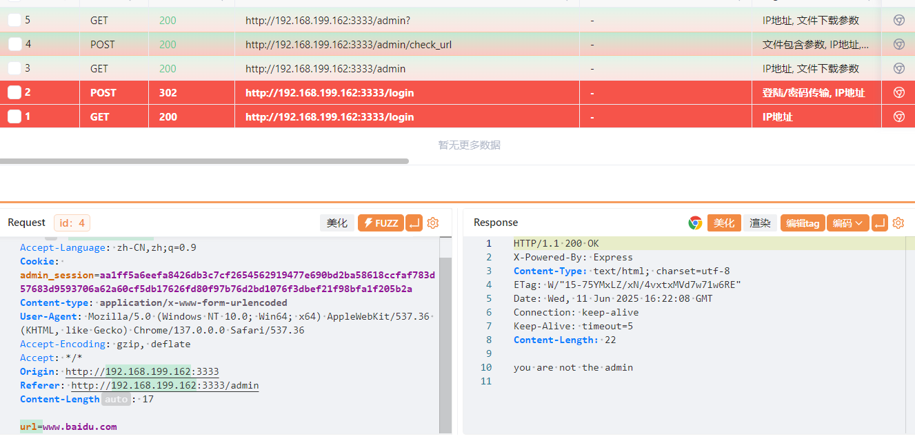Image resolution: width=915 pixels, height=443 pixels.
Task: Switch Response to 渲染 view
Action: (760, 223)
